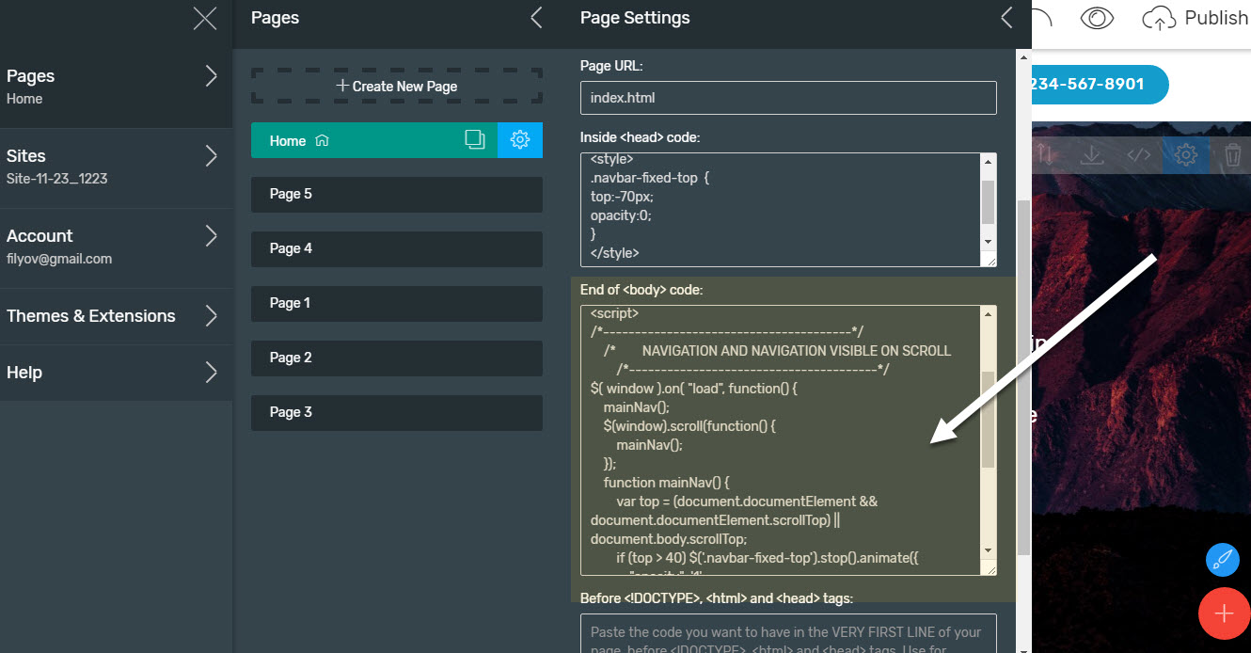Screen dimensions: 1251x653
Task: Duplicate the Home page using the copy icon
Action: coord(475,140)
